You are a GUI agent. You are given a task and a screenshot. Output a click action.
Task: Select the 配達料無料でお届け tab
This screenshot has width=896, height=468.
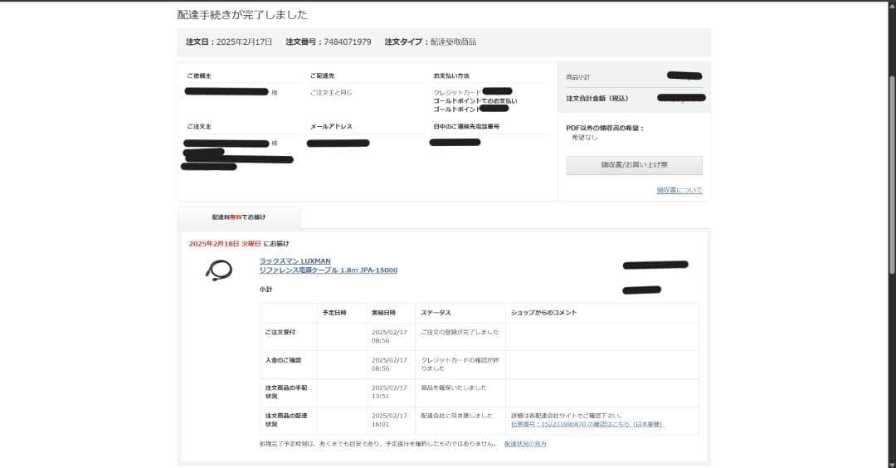[239, 217]
